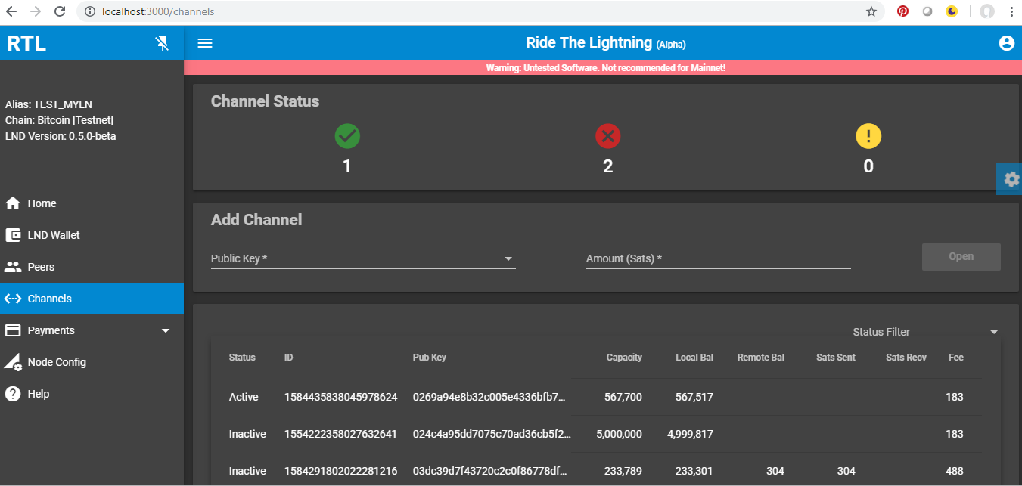Screen dimensions: 1022x486
Task: Click the yellow pending channels warning icon
Action: (x=868, y=136)
